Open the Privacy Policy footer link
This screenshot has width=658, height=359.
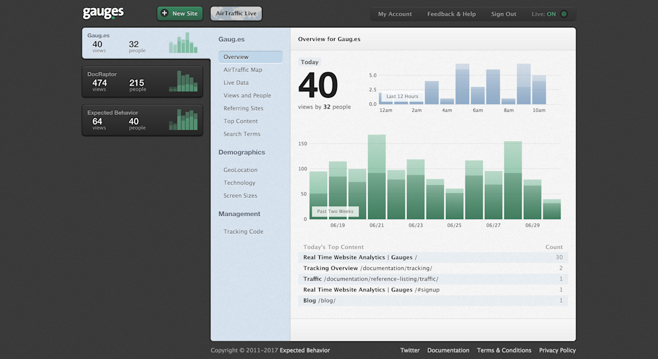pyautogui.click(x=557, y=350)
